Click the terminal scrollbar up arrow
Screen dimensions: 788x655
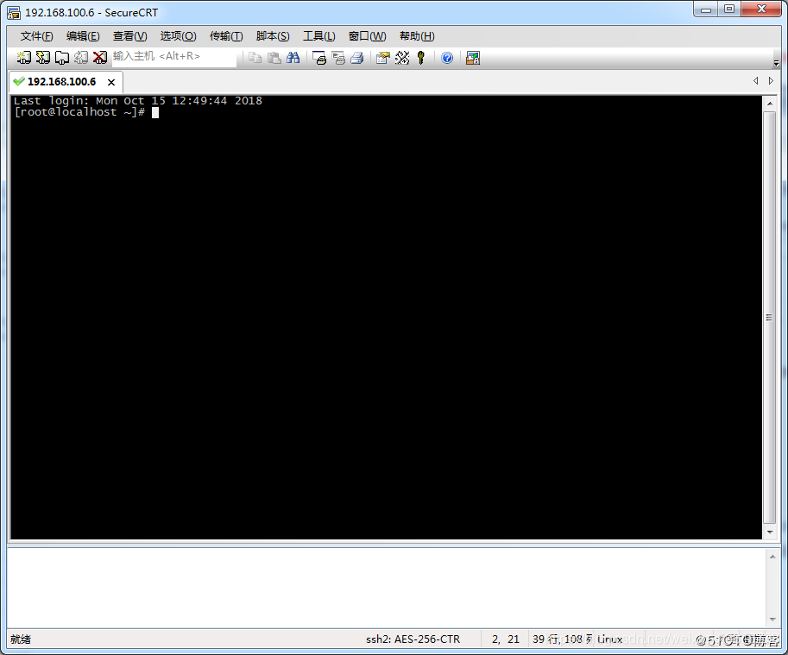(x=769, y=104)
